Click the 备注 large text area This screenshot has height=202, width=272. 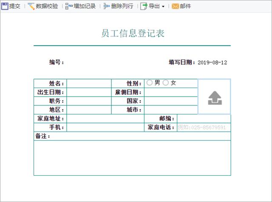(132, 158)
